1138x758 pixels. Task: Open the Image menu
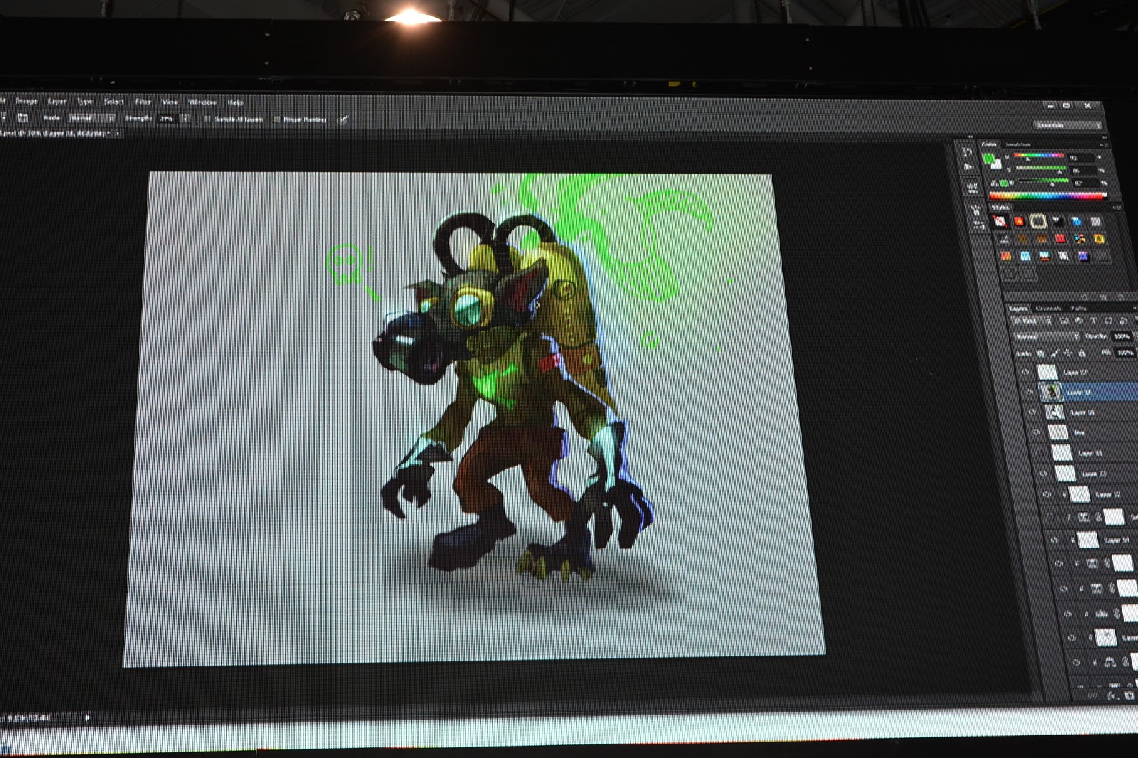(26, 100)
